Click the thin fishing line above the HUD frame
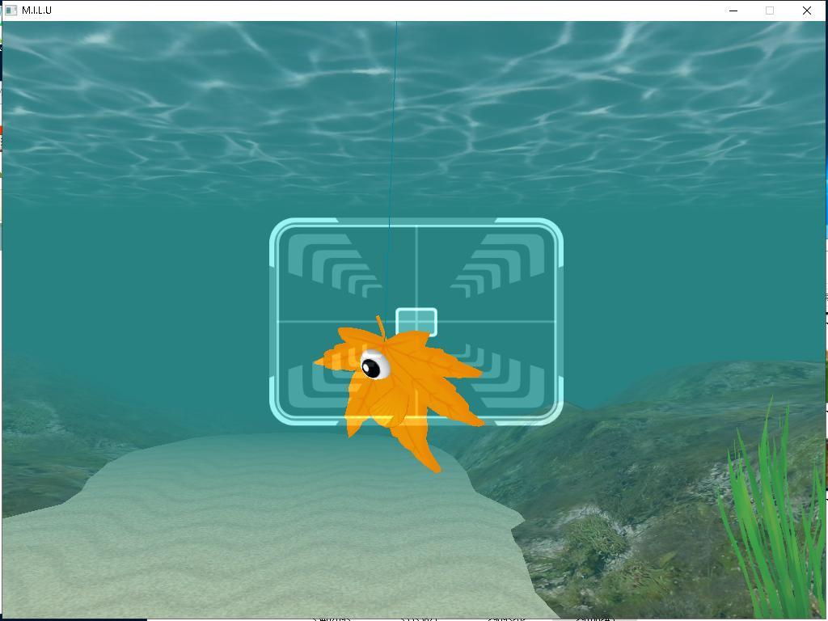Image resolution: width=828 pixels, height=621 pixels. point(395,121)
